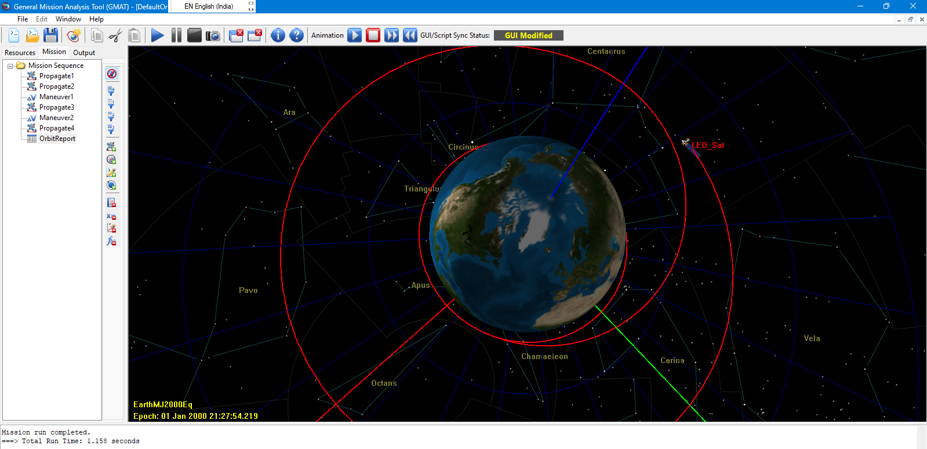The width and height of the screenshot is (927, 449).
Task: Save the mission with the floppy disk icon
Action: tap(51, 35)
